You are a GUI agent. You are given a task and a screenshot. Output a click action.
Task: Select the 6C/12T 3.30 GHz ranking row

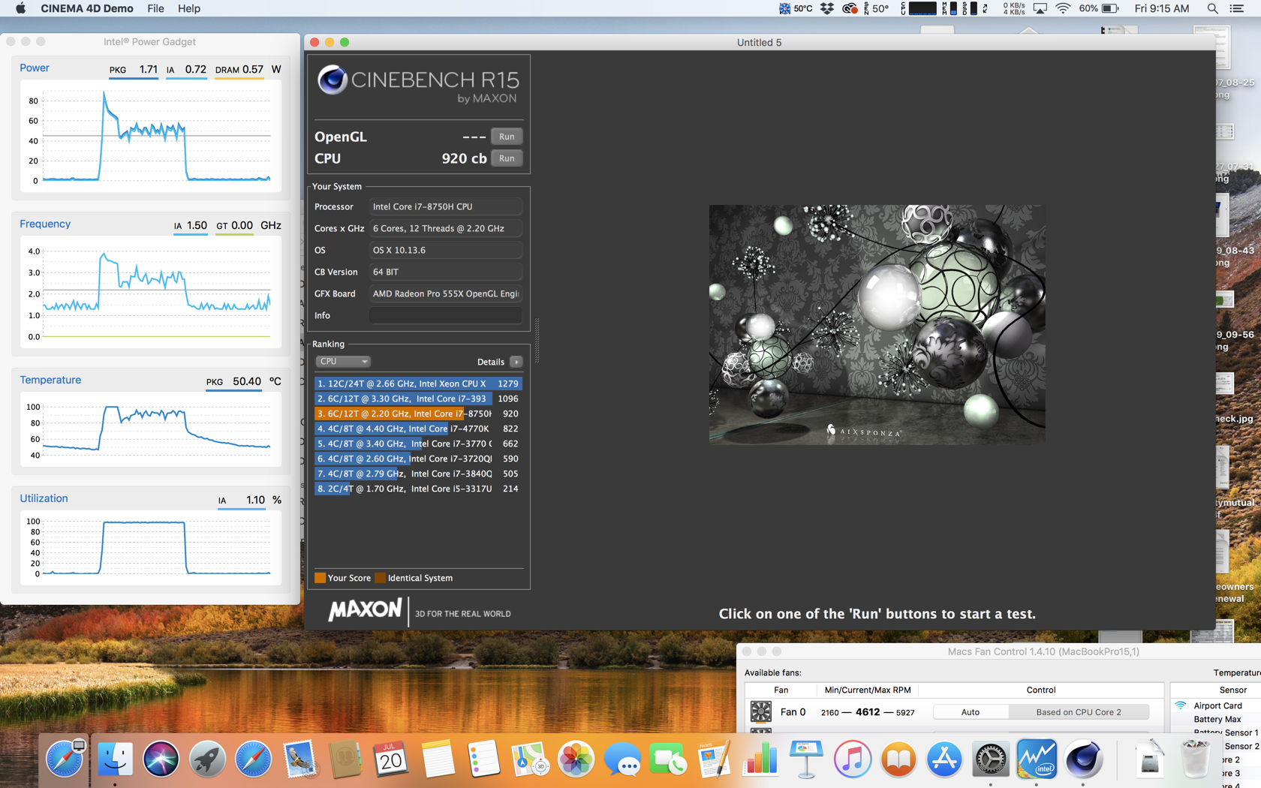[417, 399]
